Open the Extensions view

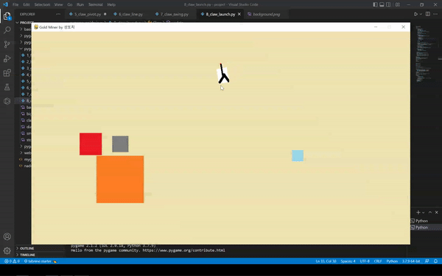[7, 73]
